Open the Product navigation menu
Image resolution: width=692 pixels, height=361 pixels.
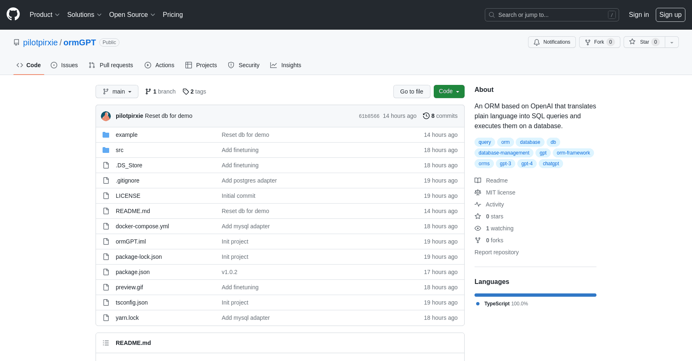[x=44, y=14]
